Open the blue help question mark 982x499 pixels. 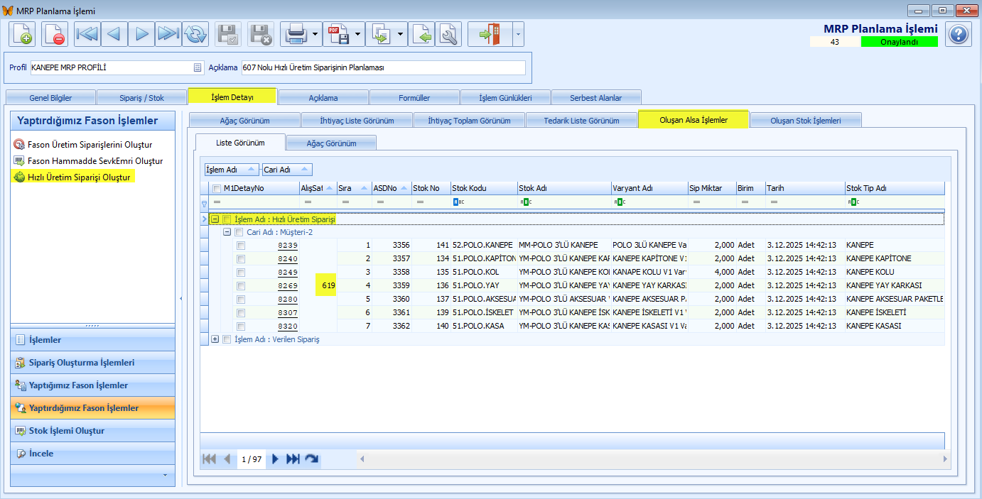(x=958, y=34)
